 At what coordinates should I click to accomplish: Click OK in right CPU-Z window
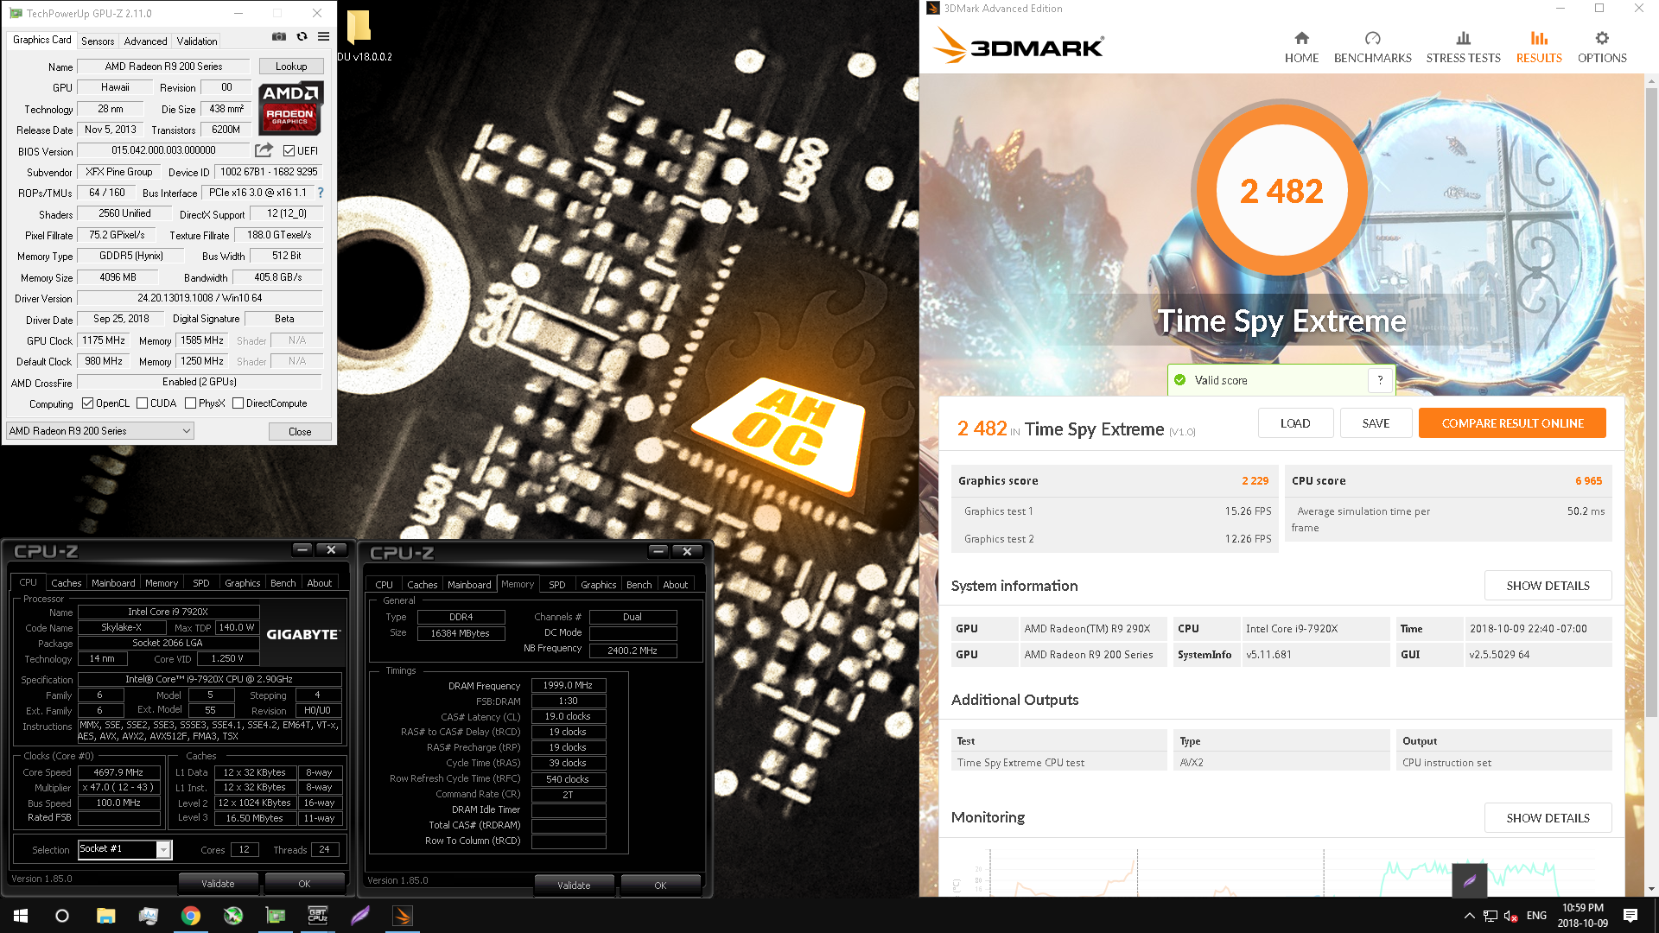(x=660, y=885)
